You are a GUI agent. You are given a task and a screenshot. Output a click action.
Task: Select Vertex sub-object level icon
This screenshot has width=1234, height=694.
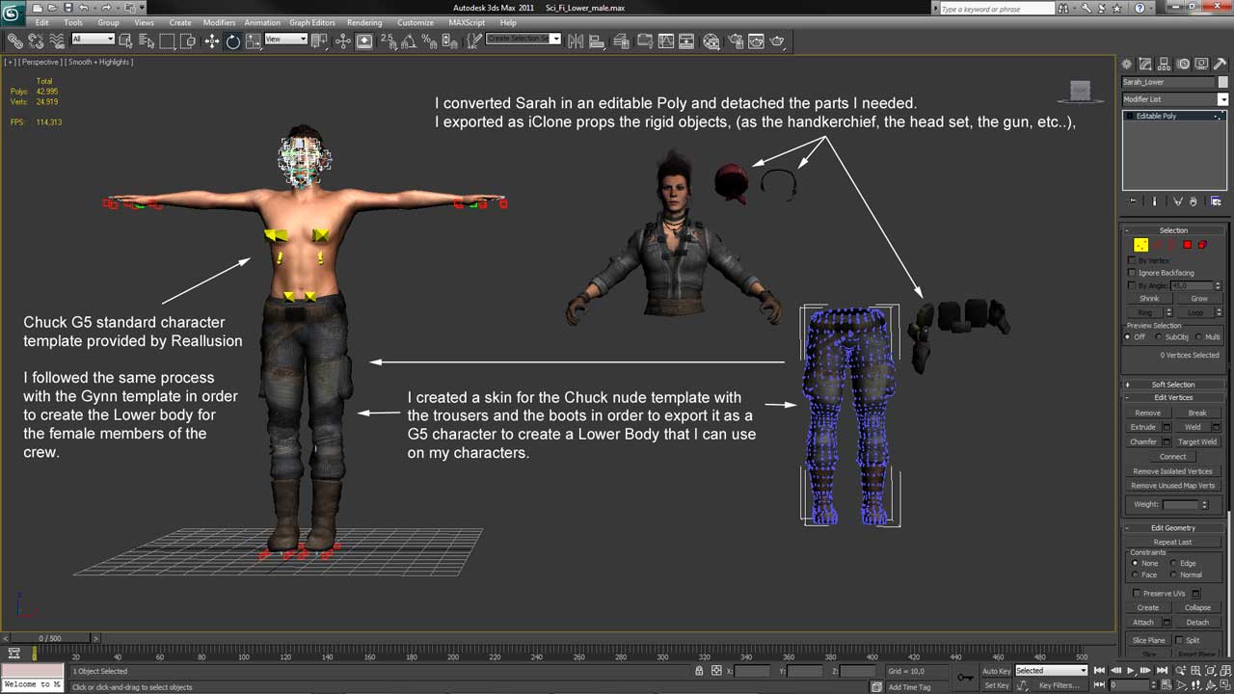pos(1141,245)
